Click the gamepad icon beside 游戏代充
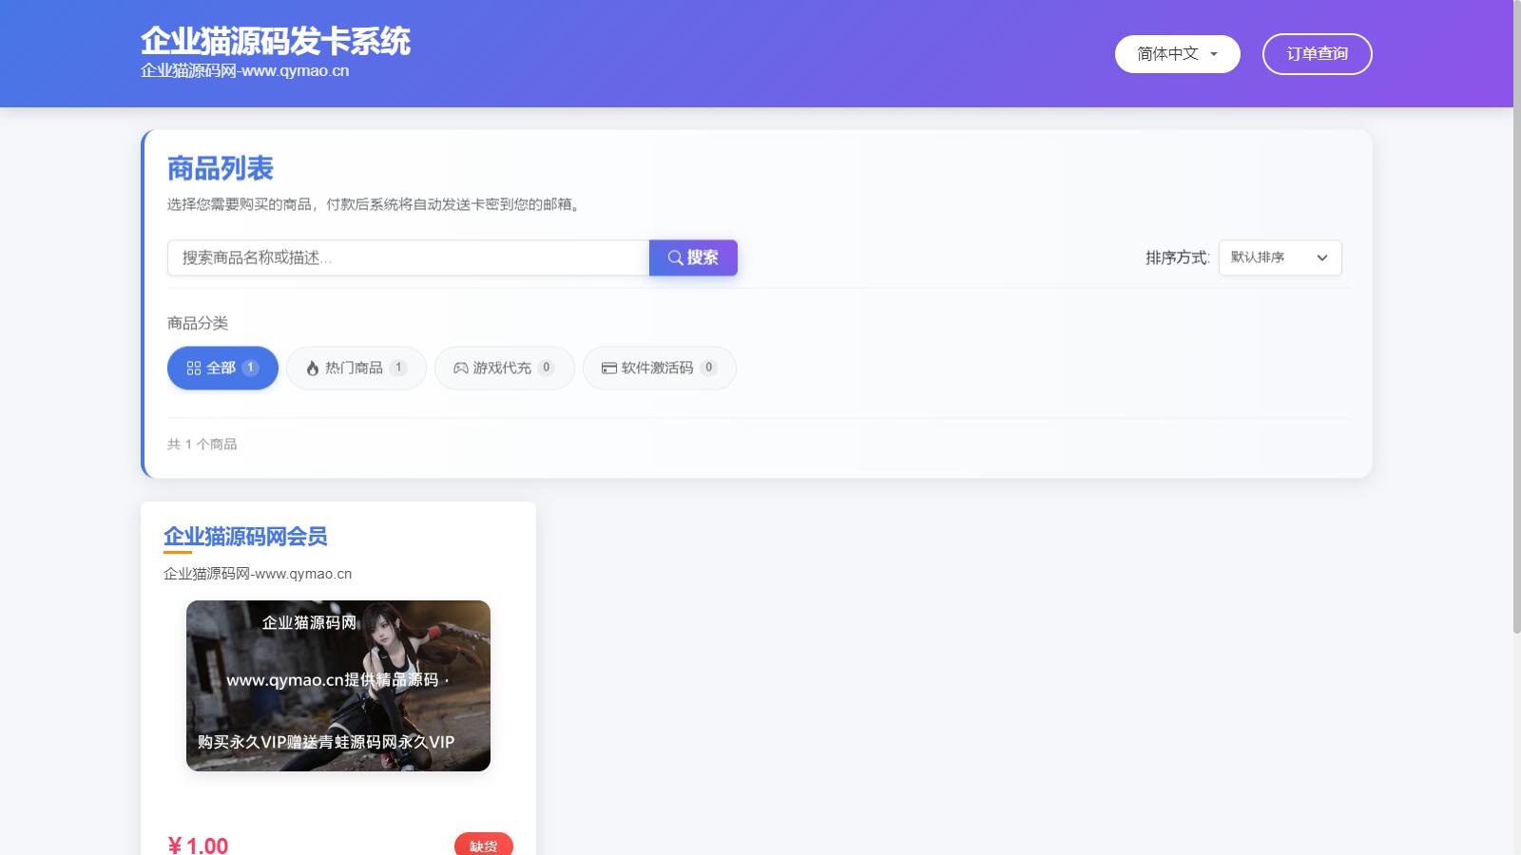This screenshot has width=1521, height=855. 461,368
